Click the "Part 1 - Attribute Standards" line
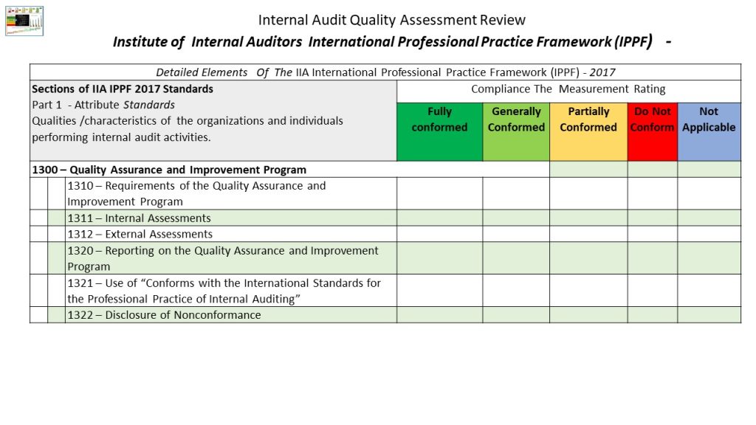 [103, 105]
